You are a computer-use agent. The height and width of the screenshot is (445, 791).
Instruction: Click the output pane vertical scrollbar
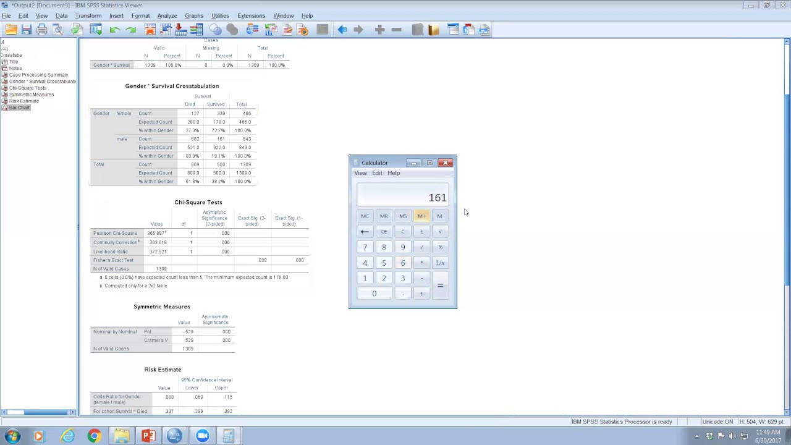pos(787,226)
